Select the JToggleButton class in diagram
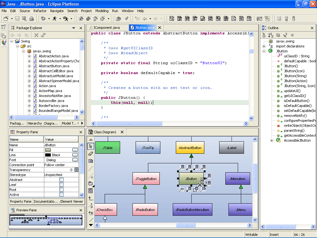The width and height of the screenshot is (317, 238). click(x=146, y=178)
